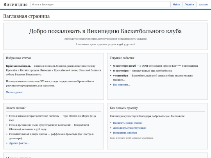Click the Википедия logo text

click(x=15, y=5)
